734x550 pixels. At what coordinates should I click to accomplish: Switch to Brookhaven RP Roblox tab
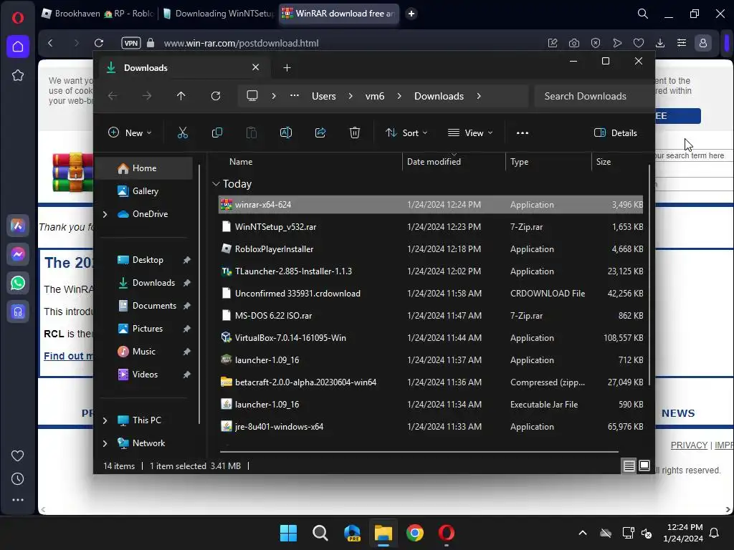(x=97, y=14)
